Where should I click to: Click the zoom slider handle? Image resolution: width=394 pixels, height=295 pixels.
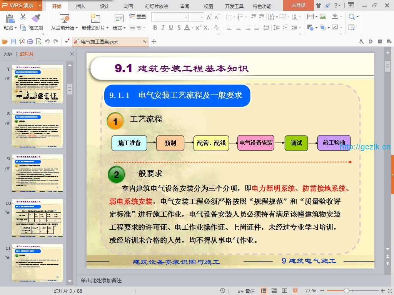[346, 291]
